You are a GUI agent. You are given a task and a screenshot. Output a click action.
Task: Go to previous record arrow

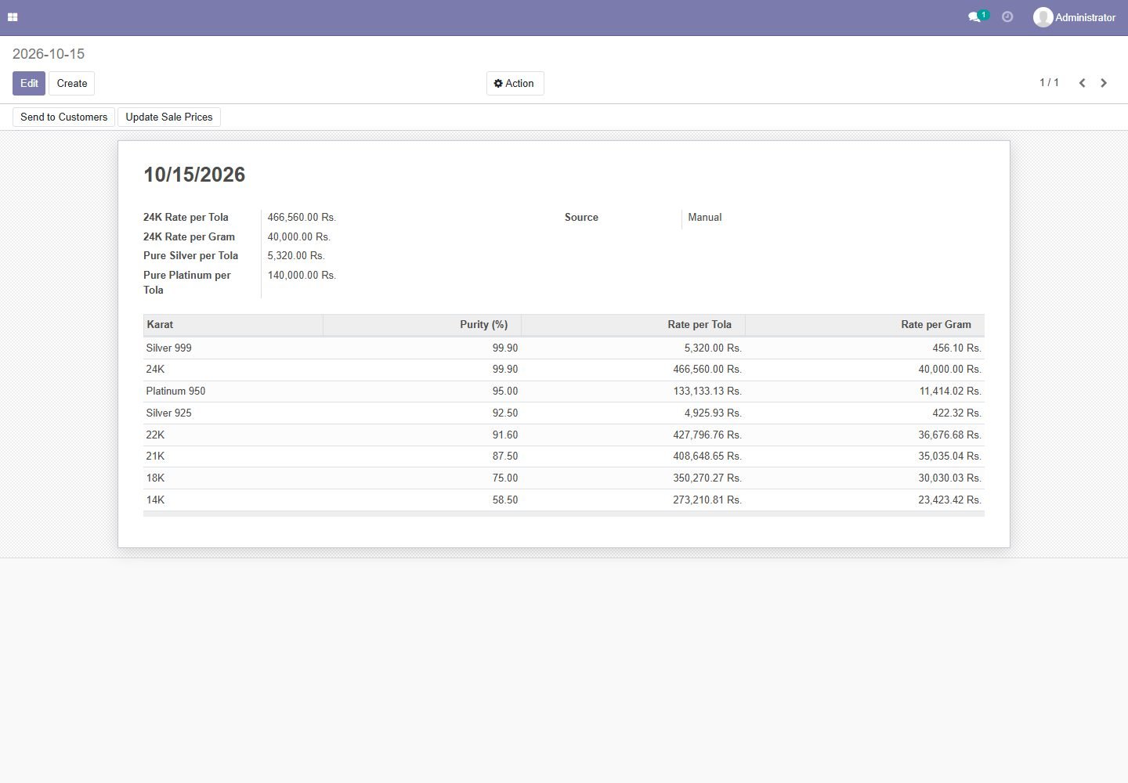click(x=1082, y=83)
